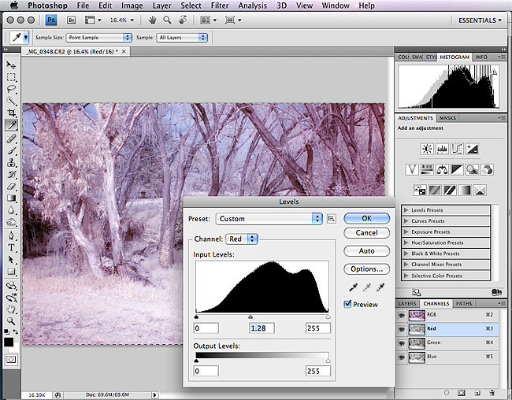Click the Rotate View tool icon
The image size is (512, 400).
click(x=183, y=20)
